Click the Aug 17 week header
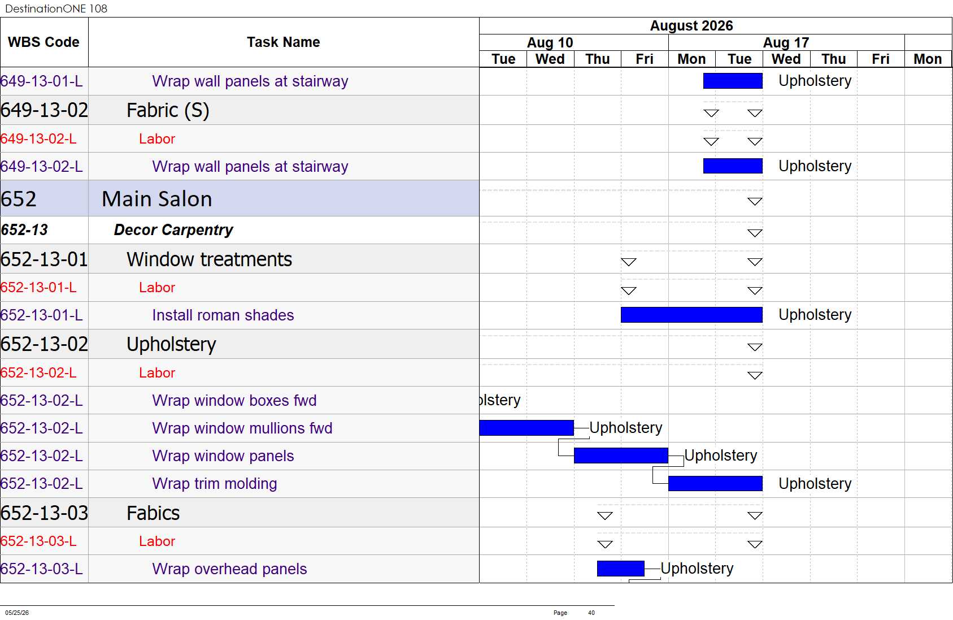 pyautogui.click(x=786, y=42)
